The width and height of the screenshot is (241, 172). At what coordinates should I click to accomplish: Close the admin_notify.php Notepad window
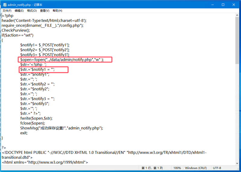[234, 5]
